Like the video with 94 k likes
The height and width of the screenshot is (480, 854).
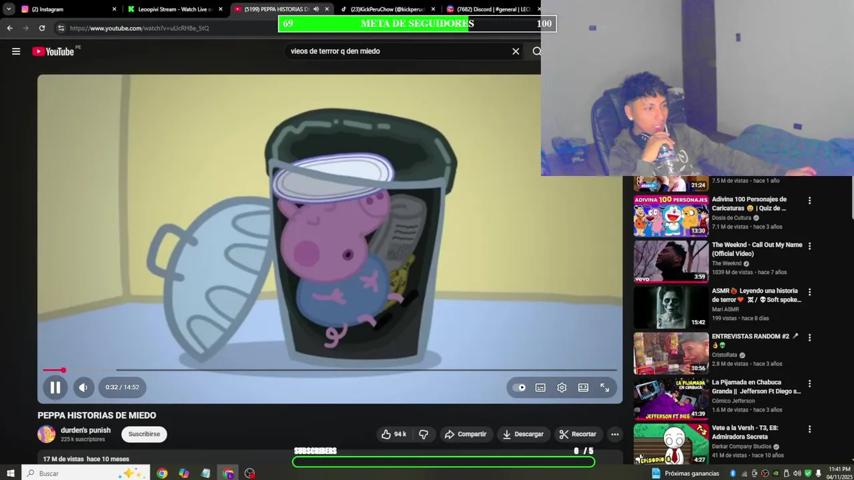point(394,434)
